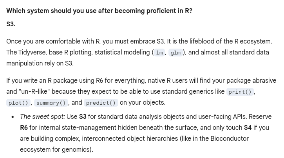The height and width of the screenshot is (158, 284).
Task: Click the bold "S3." answer line
Action: pos(11,24)
